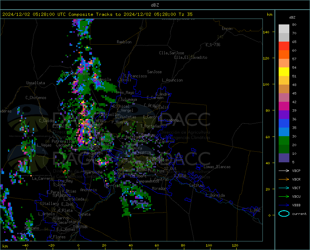Click the Tres_Mayo map label
Screen dimensions: 310x250
pos(125,93)
